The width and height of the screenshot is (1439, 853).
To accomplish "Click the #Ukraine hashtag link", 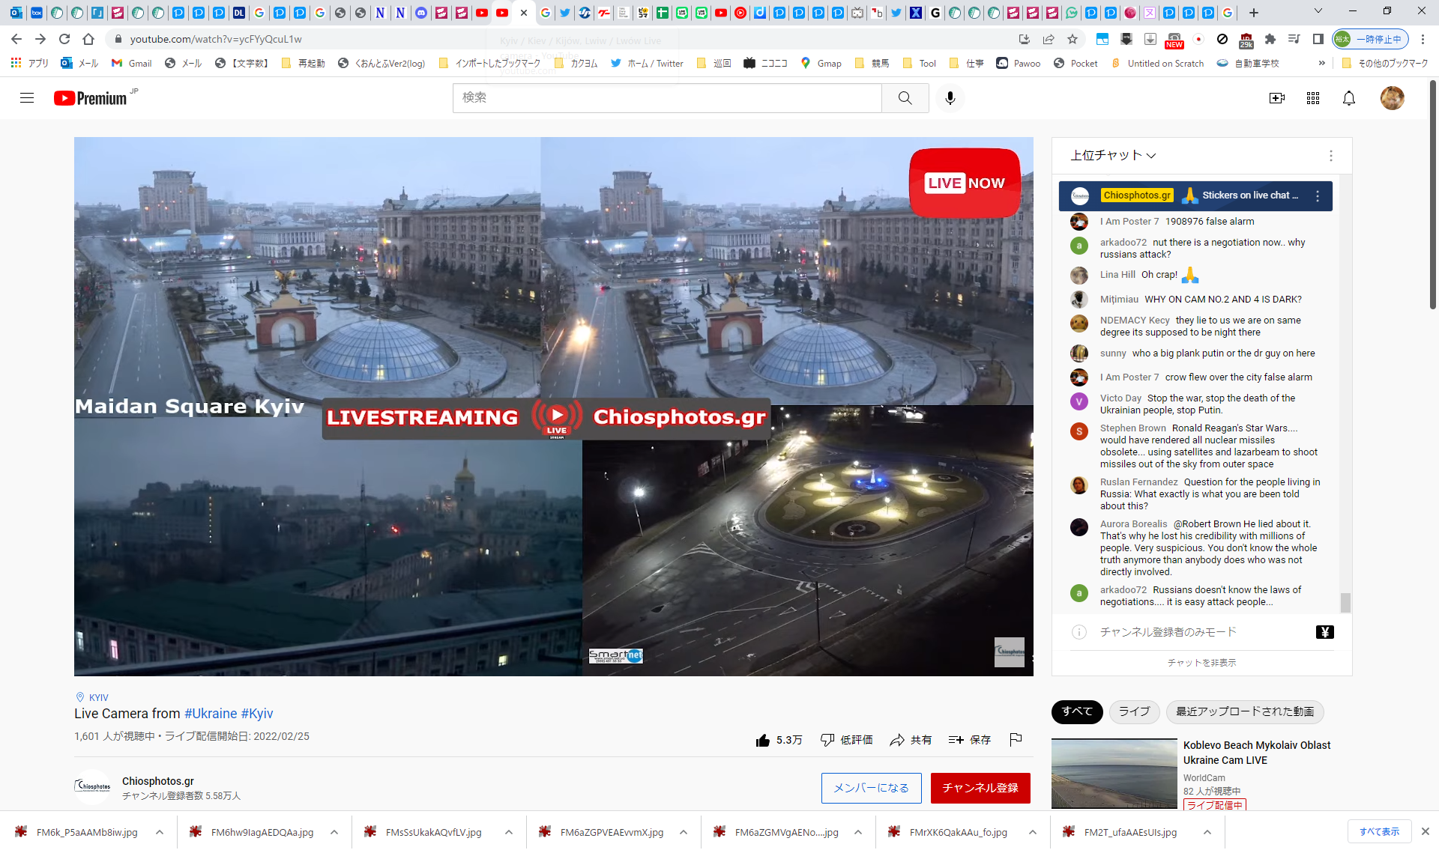I will tap(211, 714).
